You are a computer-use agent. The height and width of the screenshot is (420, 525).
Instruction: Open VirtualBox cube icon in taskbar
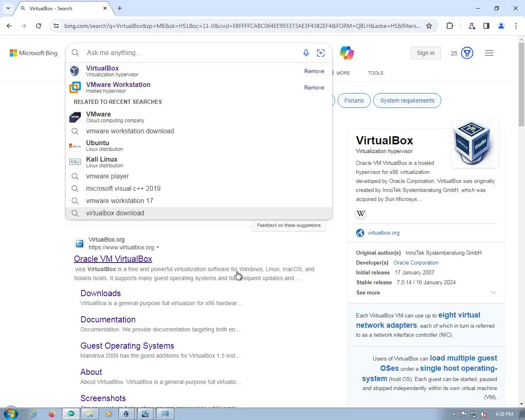tap(126, 414)
